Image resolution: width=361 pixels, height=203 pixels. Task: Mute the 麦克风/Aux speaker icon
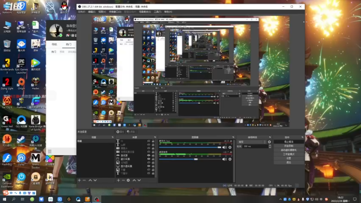(x=224, y=148)
